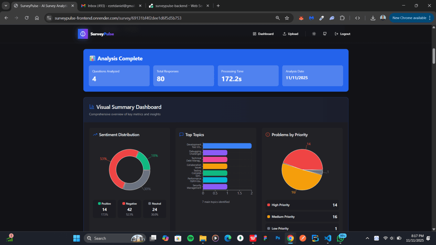
Task: Open the red bug extension icon
Action: pos(301,18)
